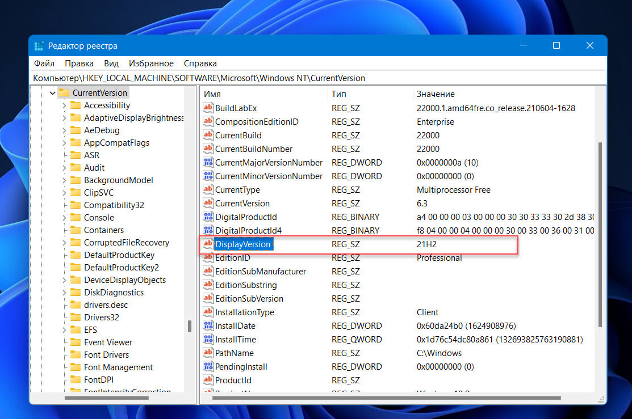Click the folder icon of Font Drivers key
The width and height of the screenshot is (632, 419).
pyautogui.click(x=76, y=355)
